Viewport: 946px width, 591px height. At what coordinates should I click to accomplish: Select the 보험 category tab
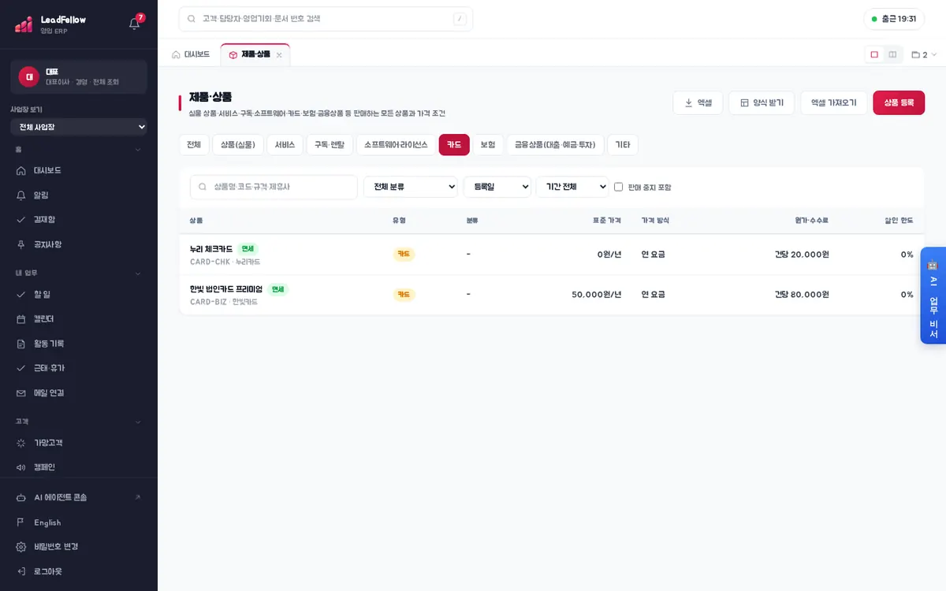coord(488,145)
